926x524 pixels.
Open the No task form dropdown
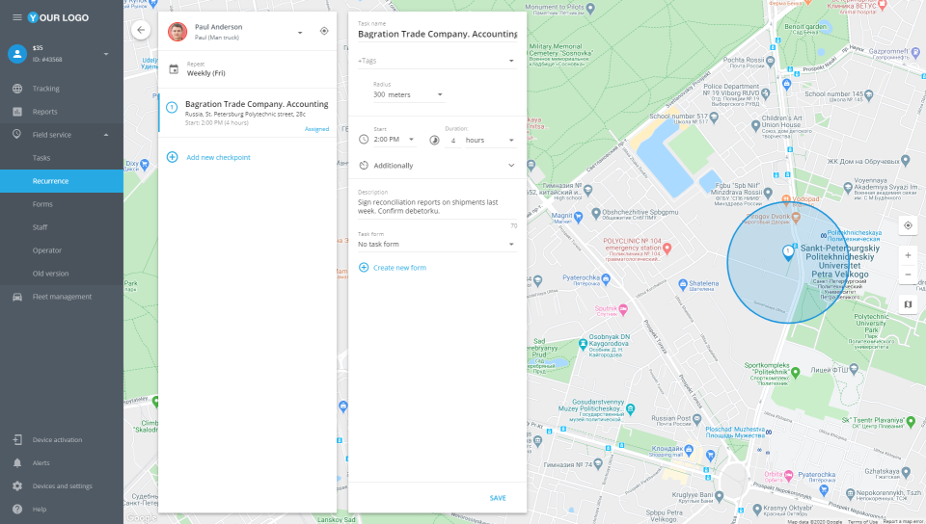click(x=437, y=244)
